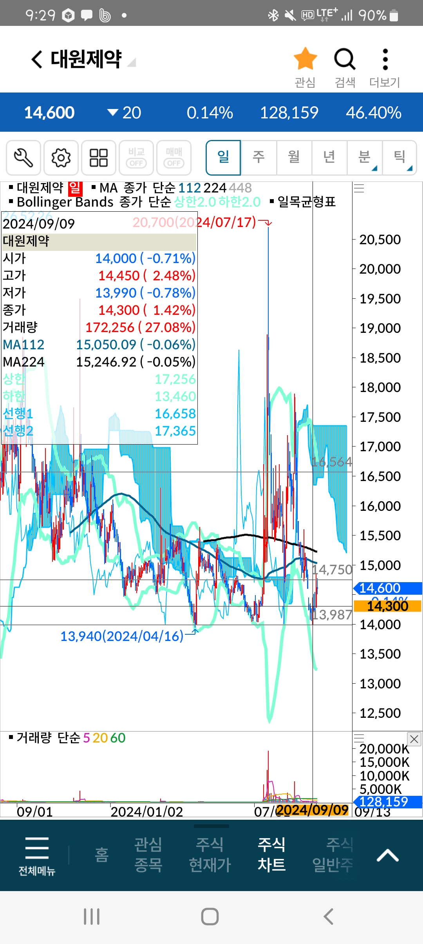Viewport: 423px width, 944px height.
Task: Tap Android back button
Action: point(328,917)
